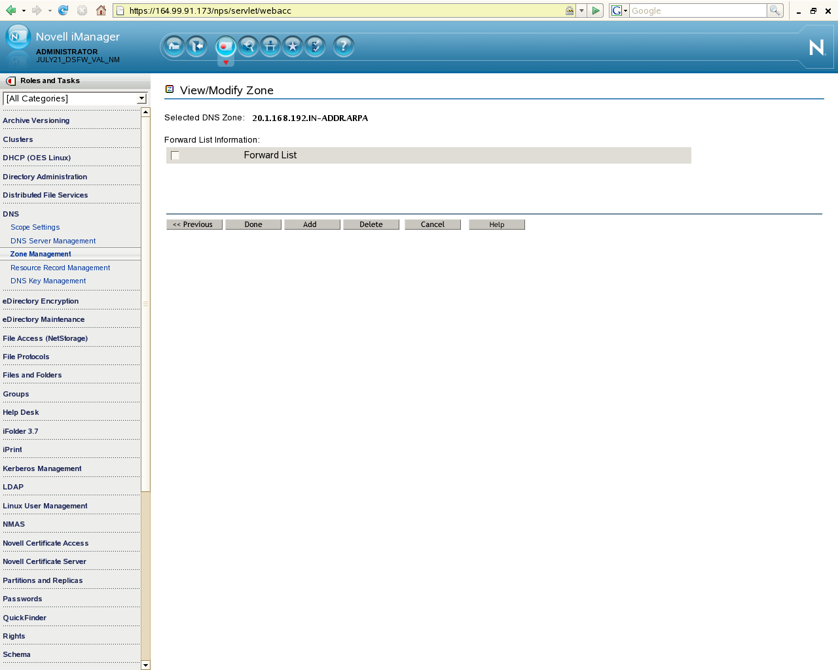Image resolution: width=838 pixels, height=670 pixels.
Task: Expand the Clusters category
Action: [x=18, y=139]
